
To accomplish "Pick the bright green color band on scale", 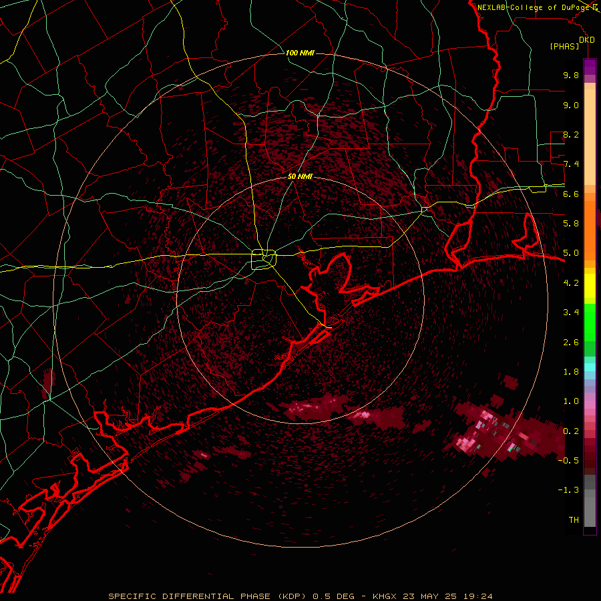I will click(x=590, y=322).
